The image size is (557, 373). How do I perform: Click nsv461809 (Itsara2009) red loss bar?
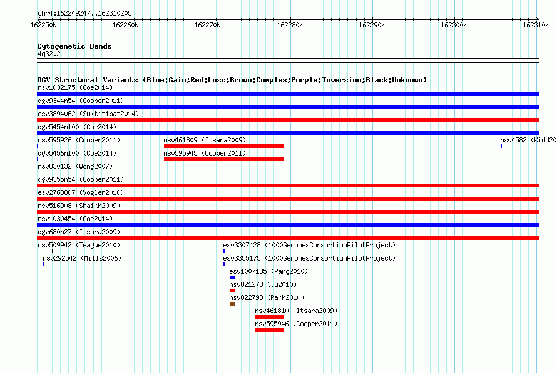click(x=224, y=146)
